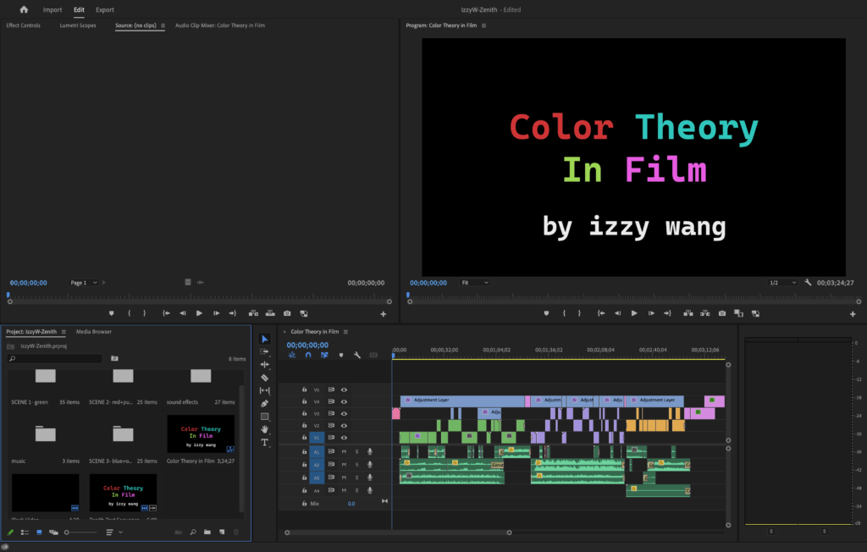867x552 pixels.
Task: Switch Project panel to freeform view
Action: coord(53,532)
